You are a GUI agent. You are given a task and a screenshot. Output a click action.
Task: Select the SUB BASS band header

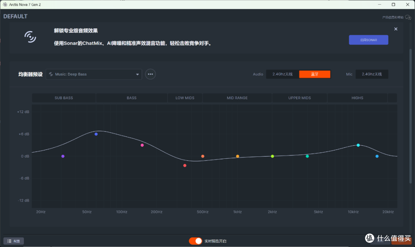(64, 98)
